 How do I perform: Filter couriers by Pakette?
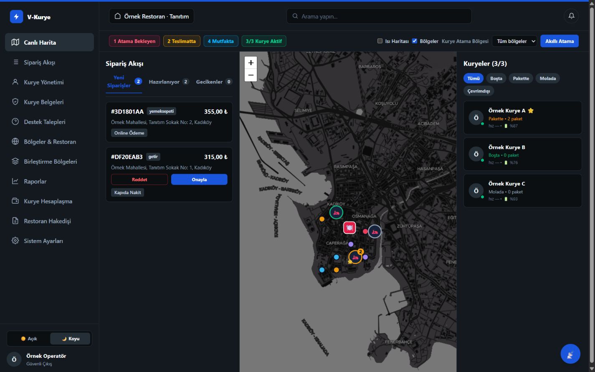click(521, 78)
